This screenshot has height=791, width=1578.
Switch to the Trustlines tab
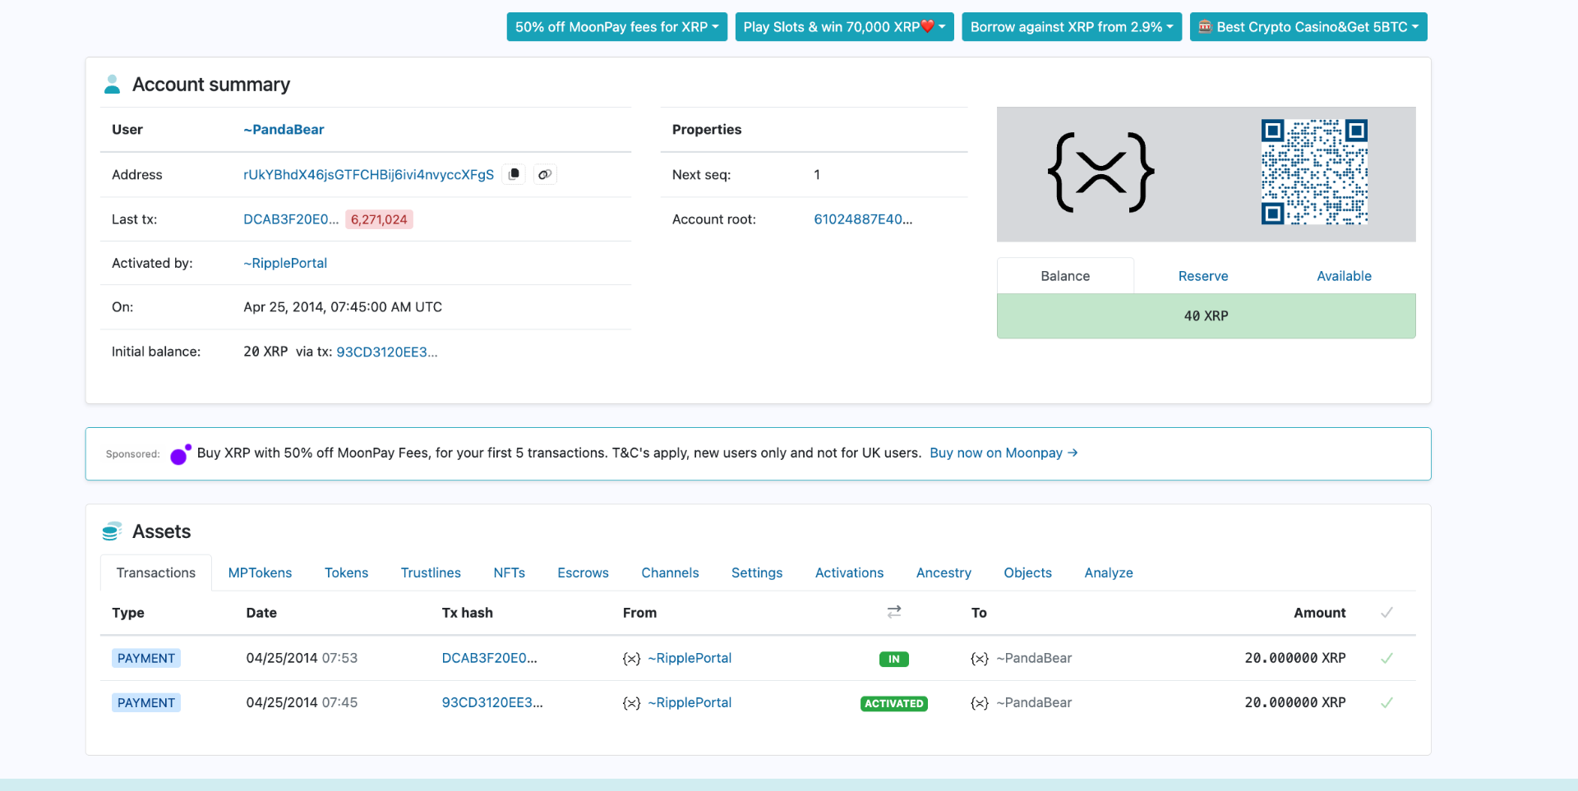click(431, 573)
